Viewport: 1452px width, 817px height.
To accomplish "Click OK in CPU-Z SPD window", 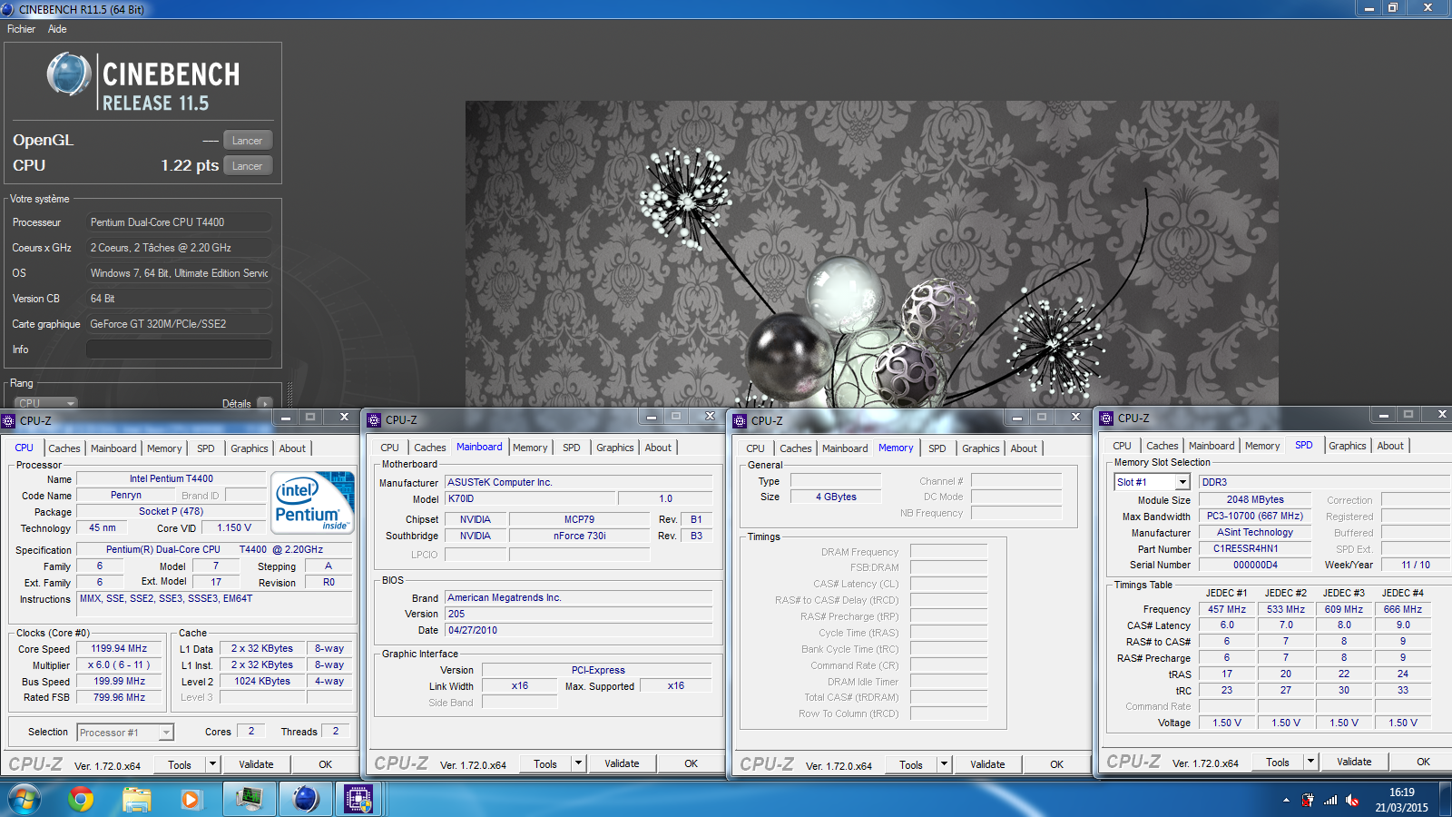I will (1423, 762).
